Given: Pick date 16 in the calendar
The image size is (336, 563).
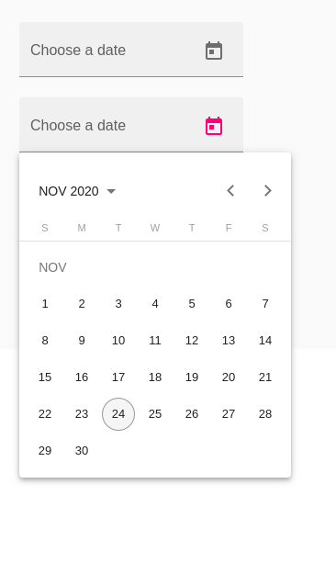Looking at the screenshot, I should pyautogui.click(x=82, y=377).
